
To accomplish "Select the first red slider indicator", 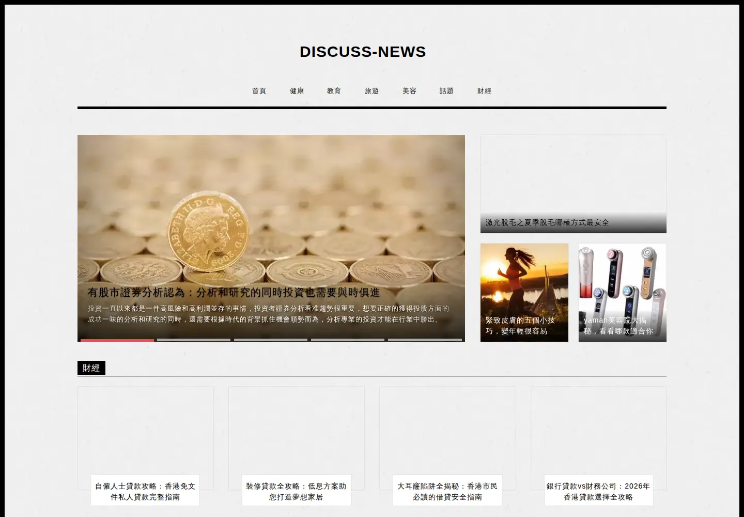I will click(x=117, y=340).
